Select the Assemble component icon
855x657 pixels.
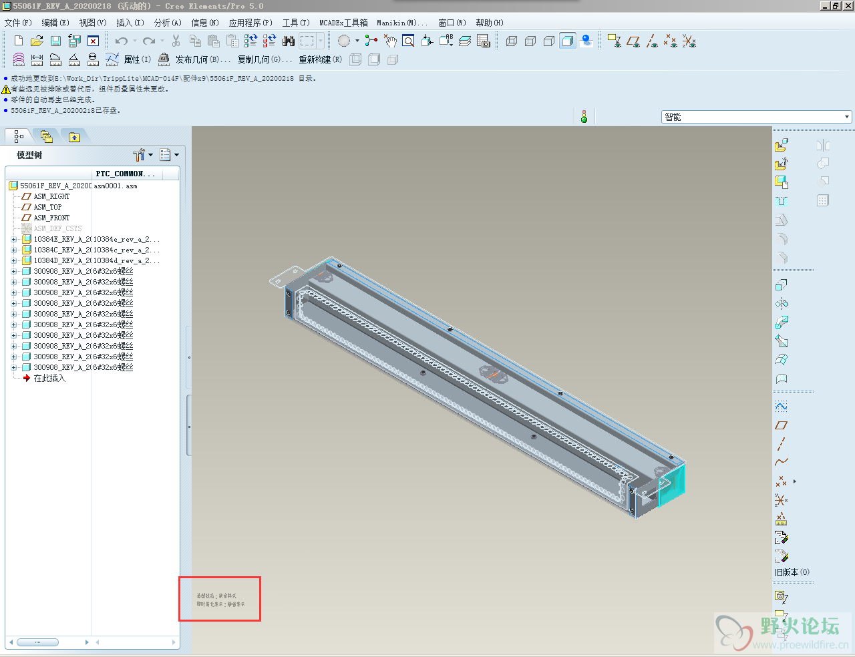coord(781,144)
